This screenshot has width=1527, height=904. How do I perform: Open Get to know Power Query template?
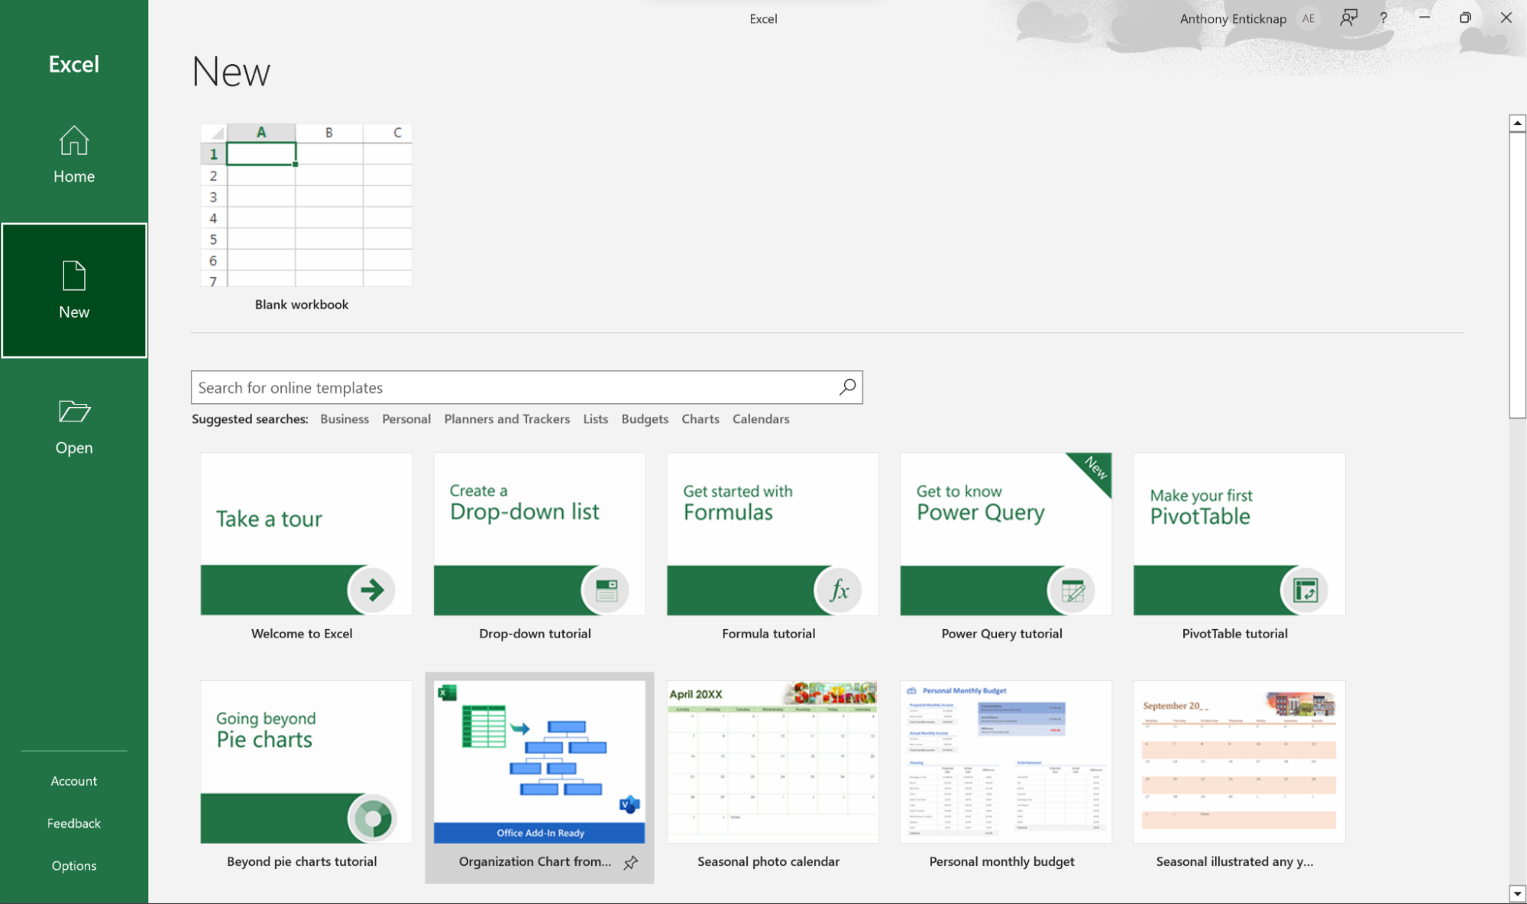click(x=1006, y=534)
